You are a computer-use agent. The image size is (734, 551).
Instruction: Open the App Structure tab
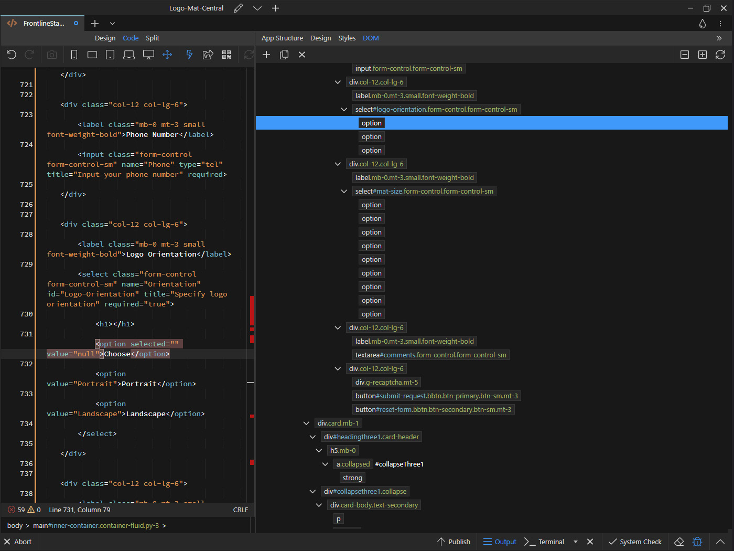pyautogui.click(x=282, y=38)
